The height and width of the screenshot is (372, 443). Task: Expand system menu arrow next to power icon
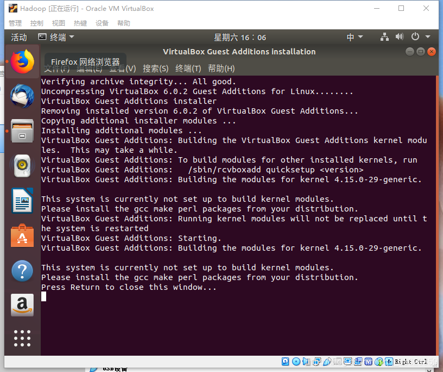(x=428, y=37)
